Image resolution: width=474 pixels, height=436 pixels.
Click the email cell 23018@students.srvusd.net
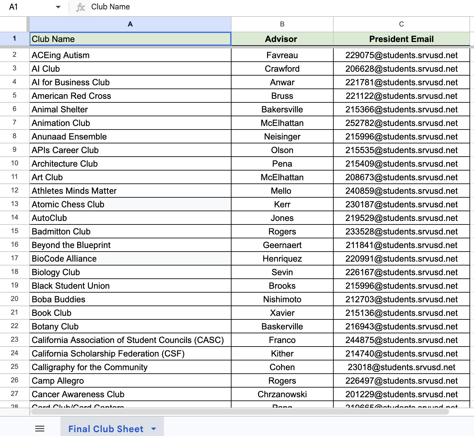(x=402, y=367)
